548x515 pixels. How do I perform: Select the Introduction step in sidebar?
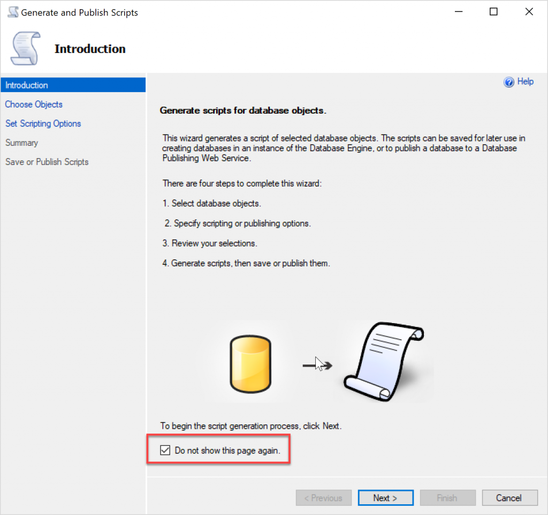pyautogui.click(x=73, y=85)
